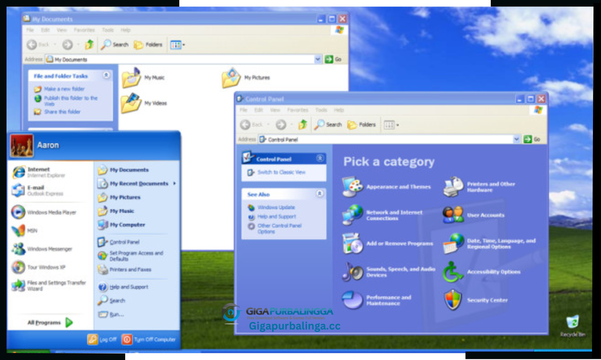
Task: Click Switch to Classic View link
Action: tap(281, 172)
